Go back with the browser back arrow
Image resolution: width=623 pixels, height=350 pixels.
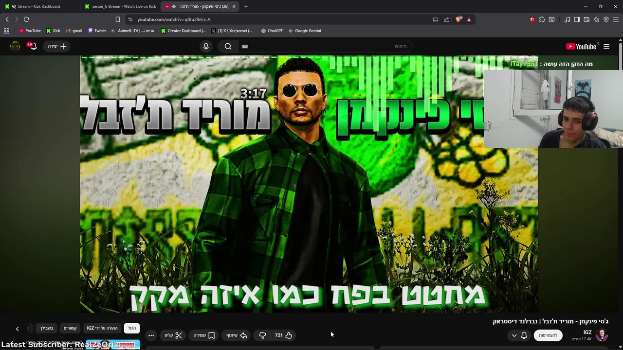pos(7,19)
